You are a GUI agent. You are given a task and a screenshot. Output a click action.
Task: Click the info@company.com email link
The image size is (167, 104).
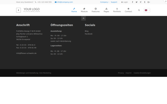[65, 2]
